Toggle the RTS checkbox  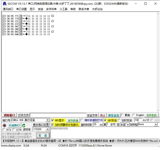click(x=4, y=130)
